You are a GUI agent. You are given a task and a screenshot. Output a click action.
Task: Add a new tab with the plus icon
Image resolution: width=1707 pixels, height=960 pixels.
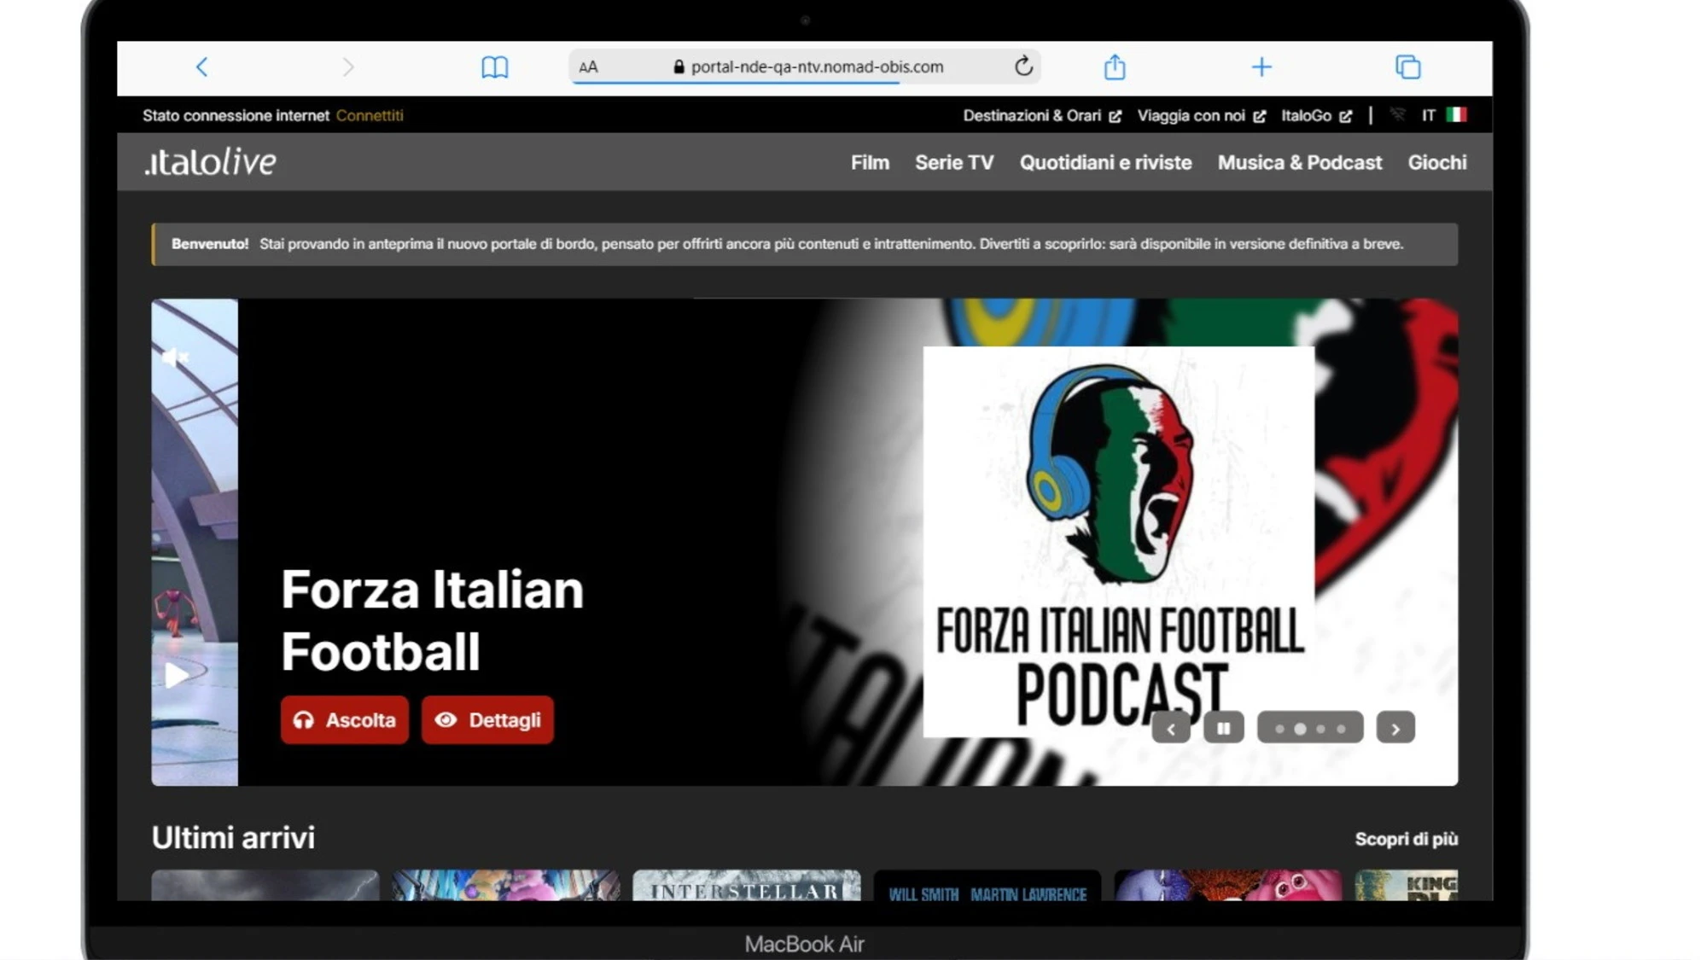click(1261, 67)
